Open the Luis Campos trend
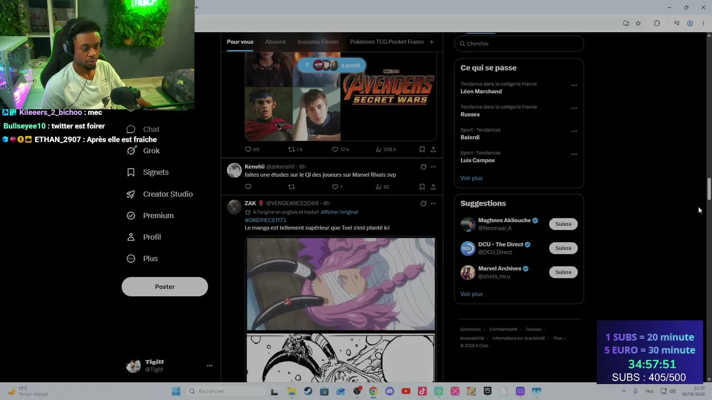This screenshot has width=712, height=400. point(519,157)
